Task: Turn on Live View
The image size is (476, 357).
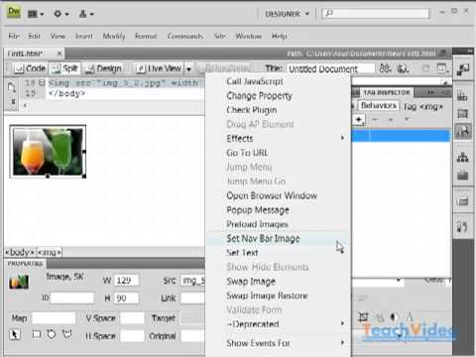Action: (x=160, y=68)
